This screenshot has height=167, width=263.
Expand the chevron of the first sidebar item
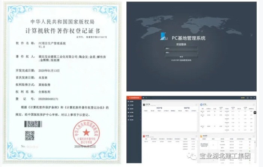[x=140, y=101]
